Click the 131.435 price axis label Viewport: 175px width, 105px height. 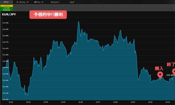click(5, 93)
